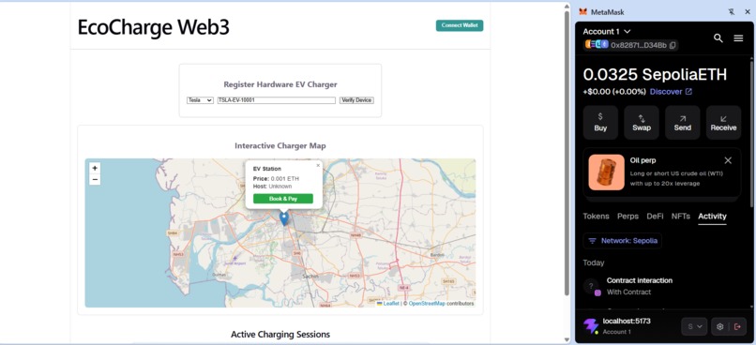Viewport: 756px width, 345px height.
Task: Open the Oil perp promotion card barrel image
Action: [607, 172]
